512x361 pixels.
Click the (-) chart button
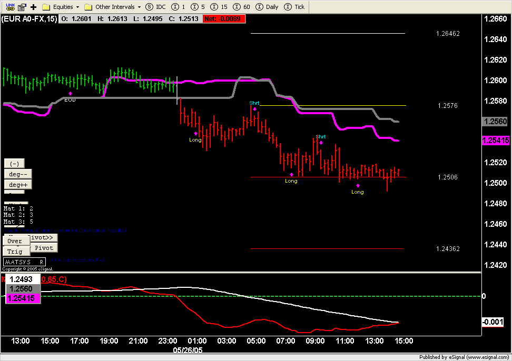14,164
